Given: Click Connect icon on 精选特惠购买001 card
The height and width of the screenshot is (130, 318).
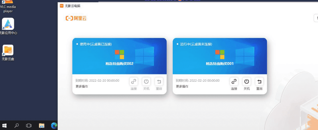Looking at the screenshot, I should click(x=234, y=82).
